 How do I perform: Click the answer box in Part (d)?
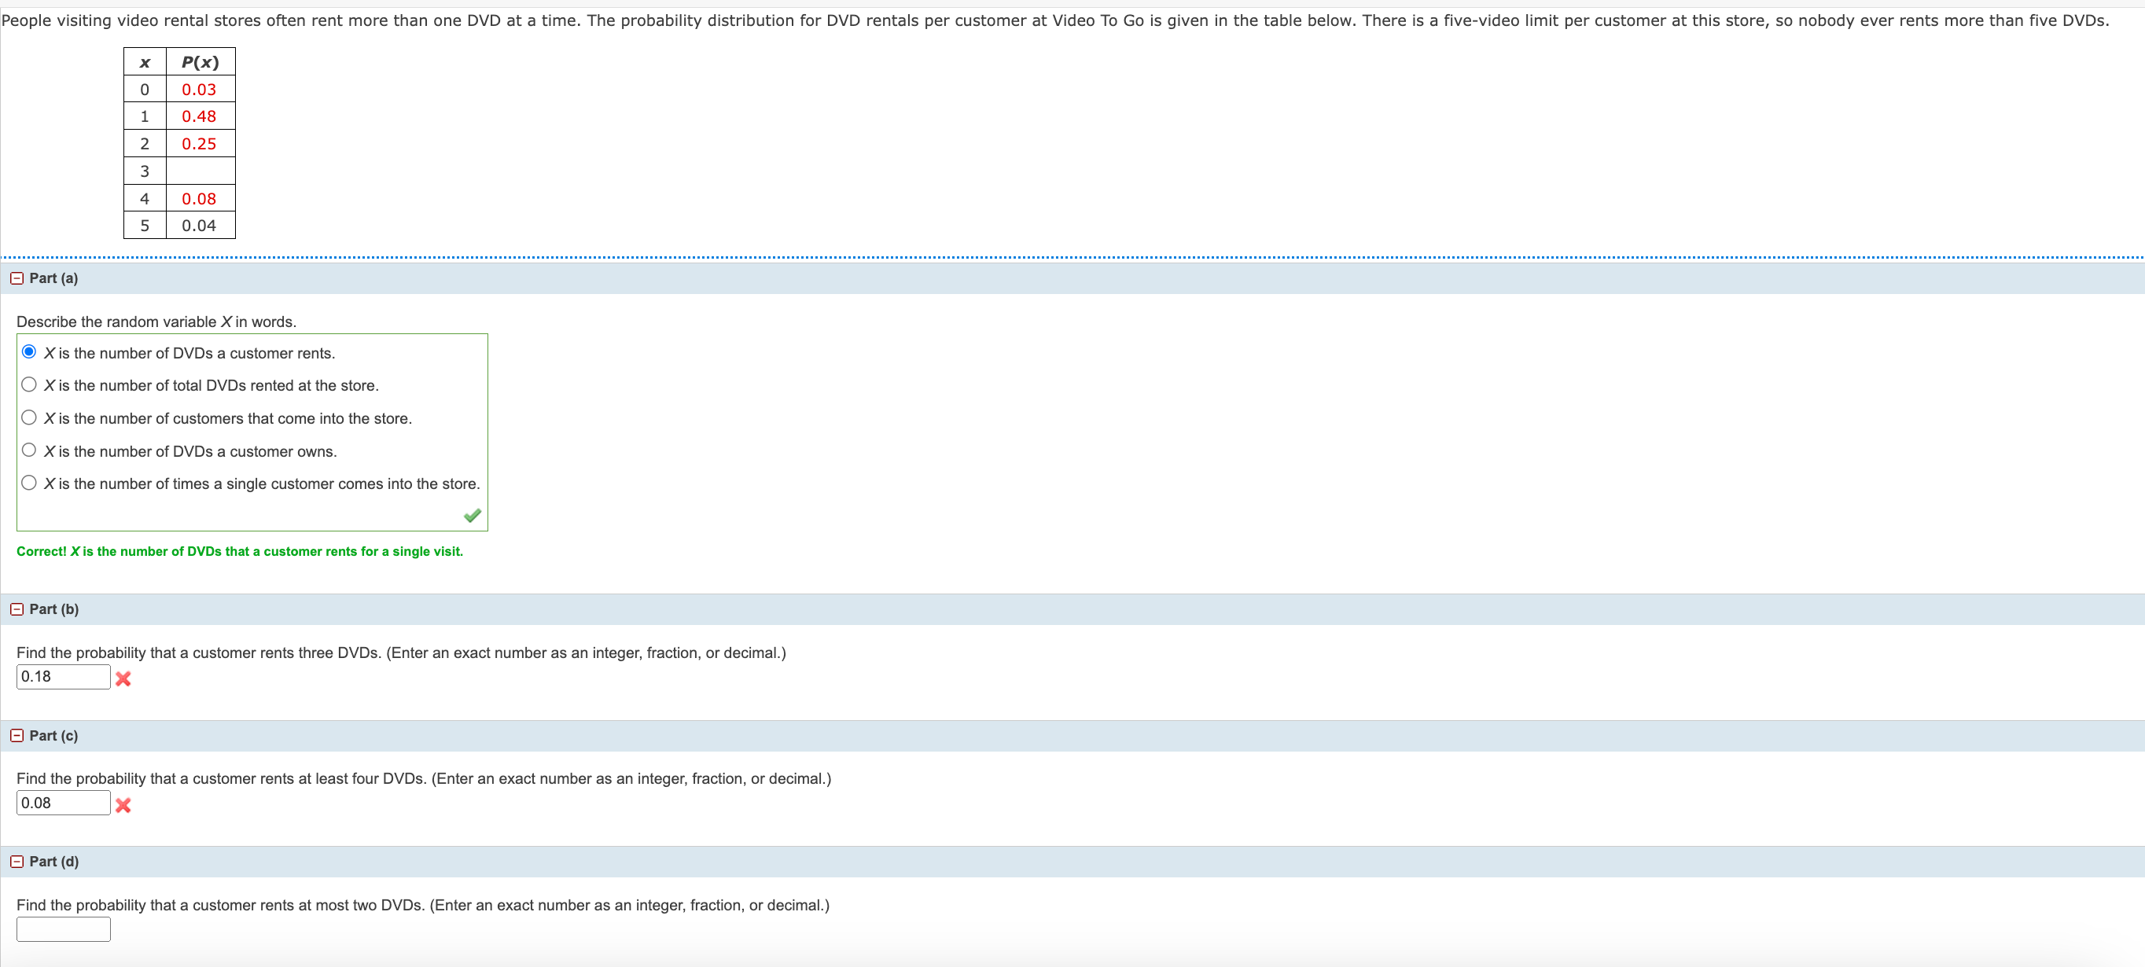click(x=63, y=928)
